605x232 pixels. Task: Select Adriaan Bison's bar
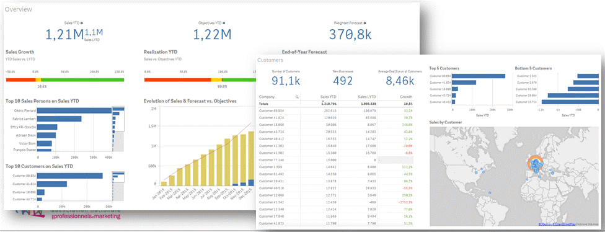(46, 135)
